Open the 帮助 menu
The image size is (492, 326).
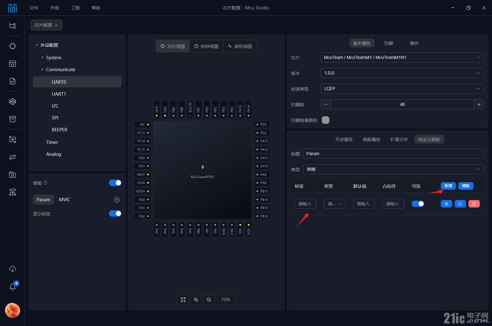click(96, 8)
